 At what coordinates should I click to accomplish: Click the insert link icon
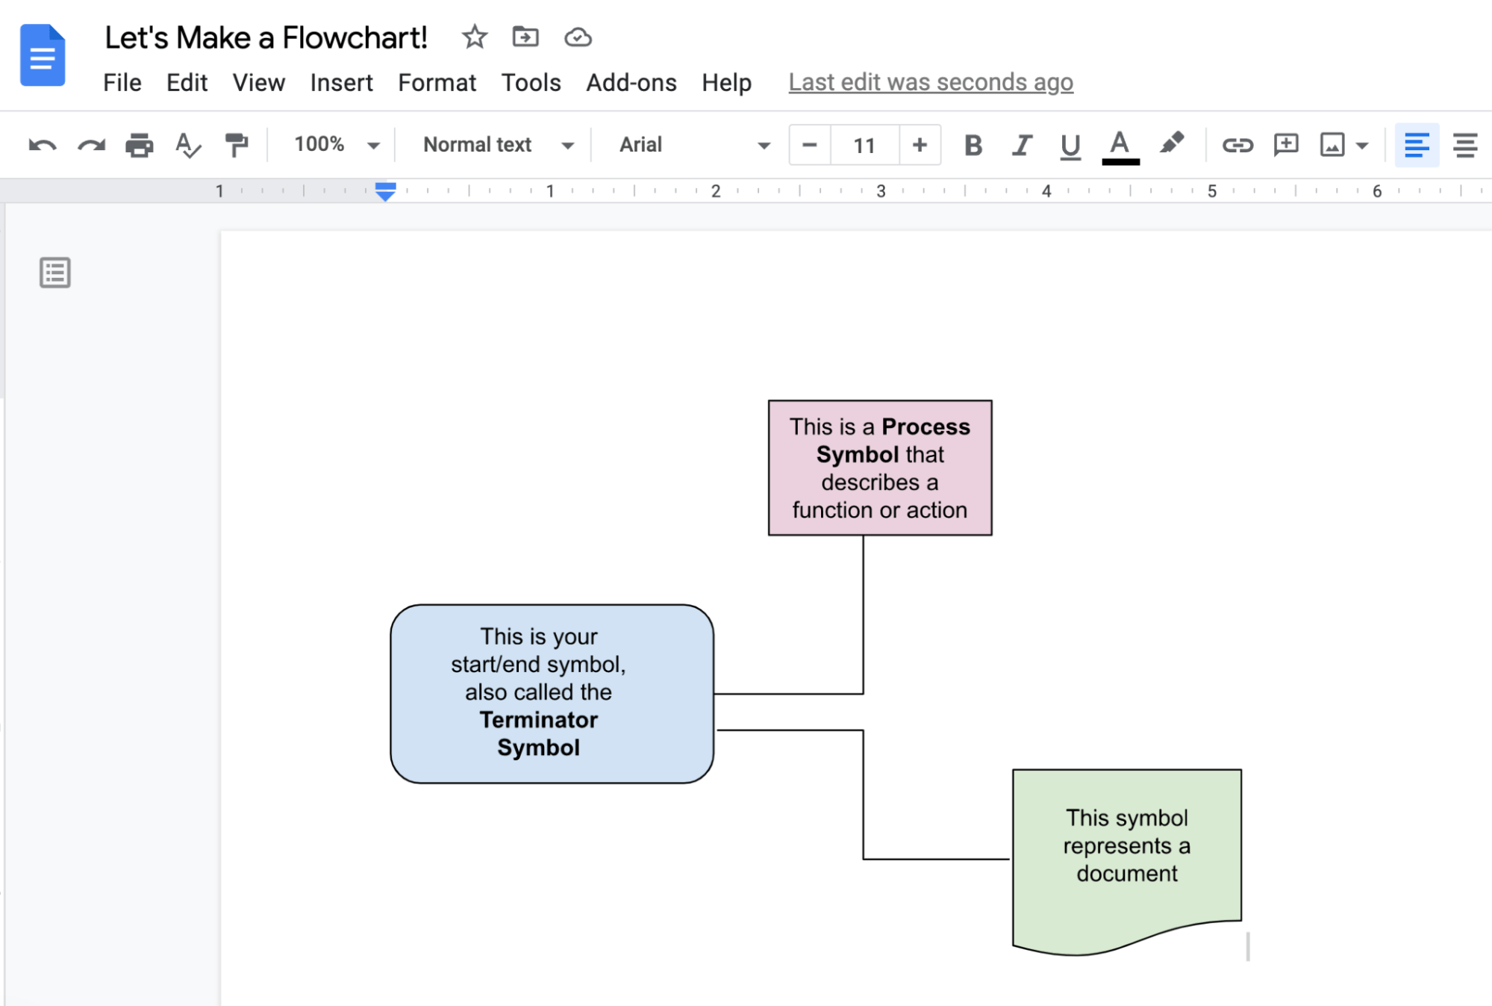click(1237, 145)
